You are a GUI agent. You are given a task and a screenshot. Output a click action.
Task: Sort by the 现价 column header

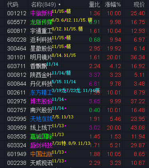[139, 4]
